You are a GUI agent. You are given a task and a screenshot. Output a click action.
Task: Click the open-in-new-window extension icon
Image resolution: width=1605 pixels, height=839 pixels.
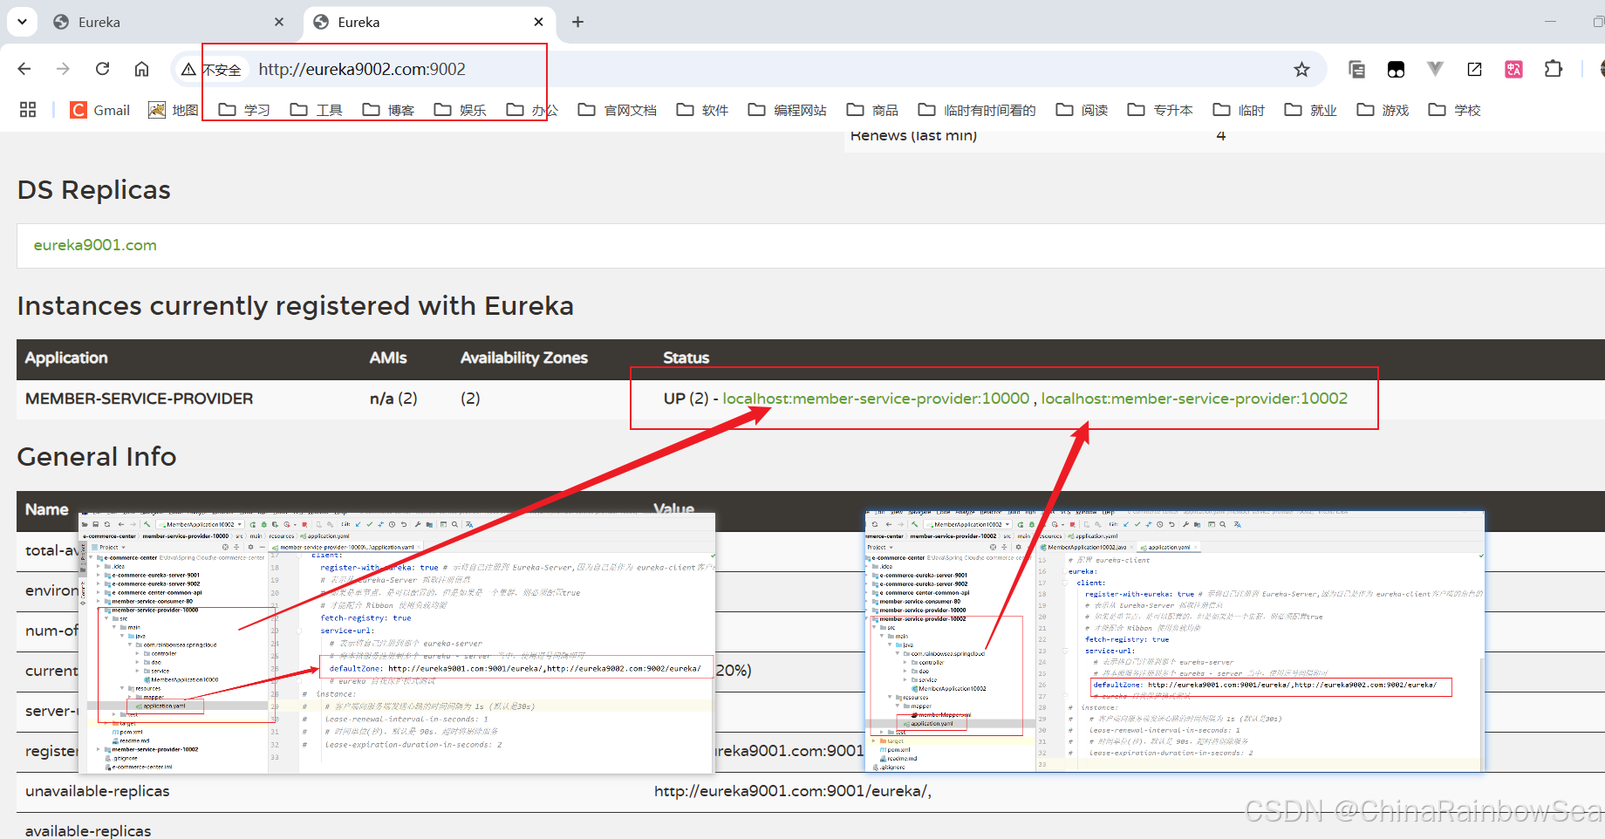coord(1474,69)
